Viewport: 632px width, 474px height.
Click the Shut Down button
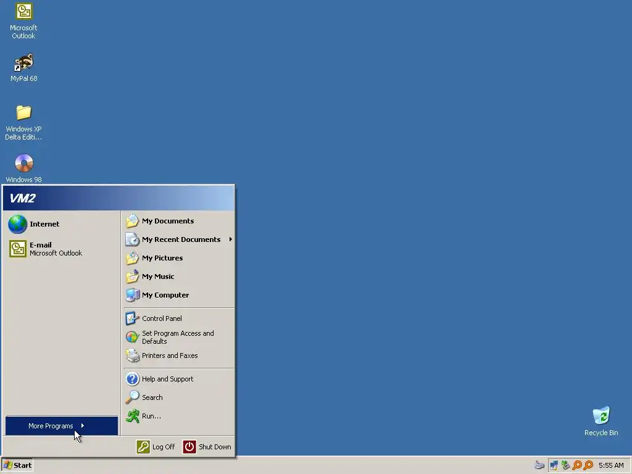[207, 447]
